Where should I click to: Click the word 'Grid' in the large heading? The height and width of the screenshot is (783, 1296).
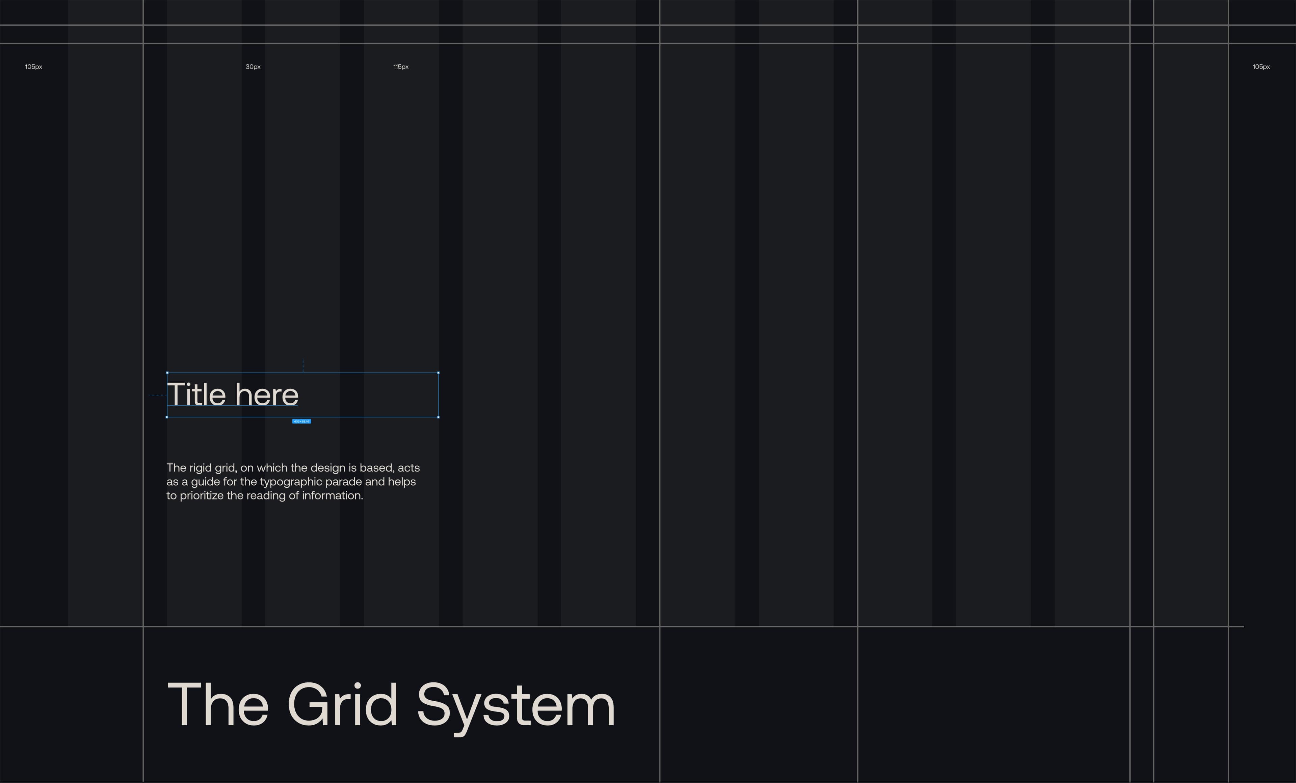tap(342, 705)
